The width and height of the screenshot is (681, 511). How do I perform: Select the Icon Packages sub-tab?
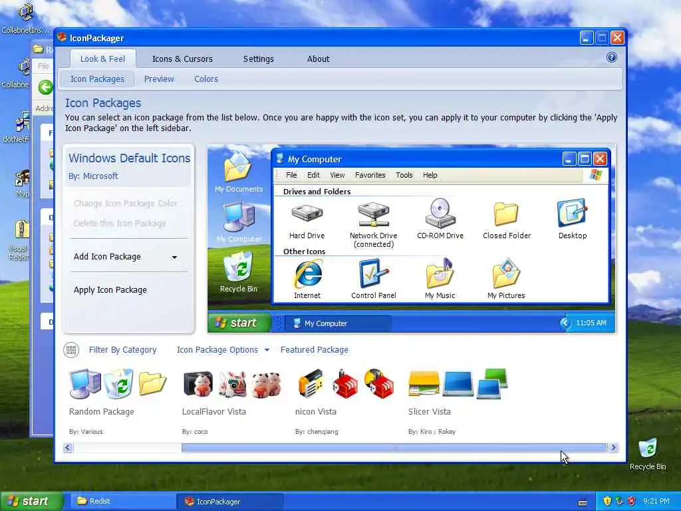pos(97,79)
